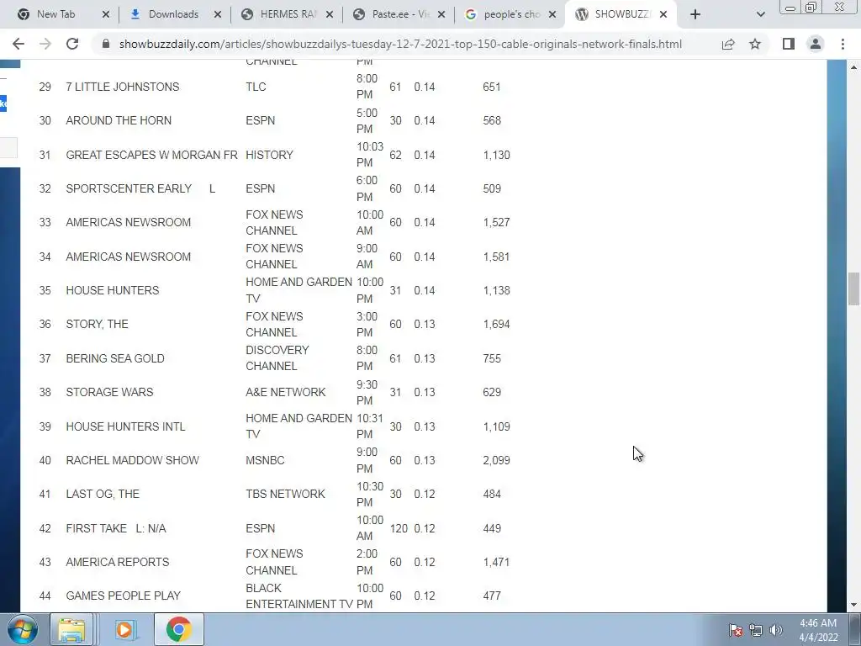Click FIRST TAKE L: N/A title
This screenshot has width=861, height=646.
pos(116,528)
